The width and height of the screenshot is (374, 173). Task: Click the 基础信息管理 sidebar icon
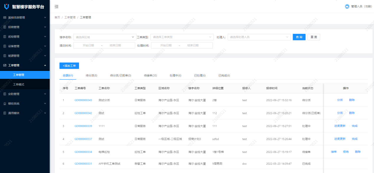click(5, 18)
